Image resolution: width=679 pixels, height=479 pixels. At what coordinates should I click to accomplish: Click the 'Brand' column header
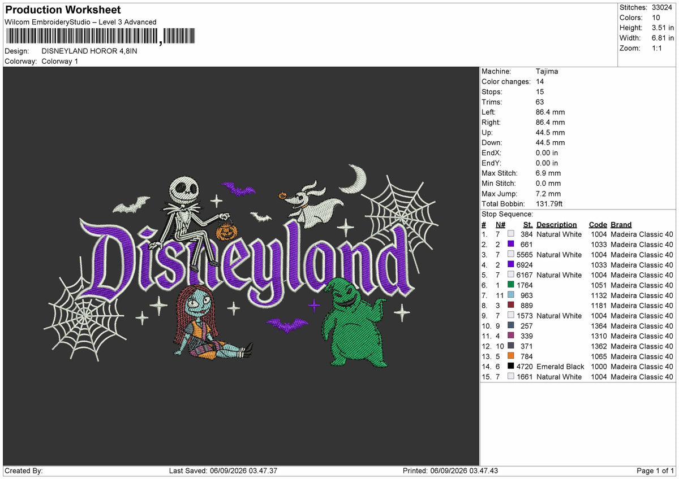[x=621, y=225]
